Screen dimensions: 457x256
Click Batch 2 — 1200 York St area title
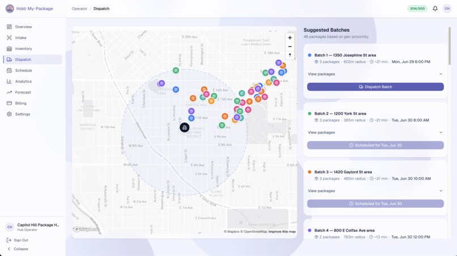(x=340, y=114)
